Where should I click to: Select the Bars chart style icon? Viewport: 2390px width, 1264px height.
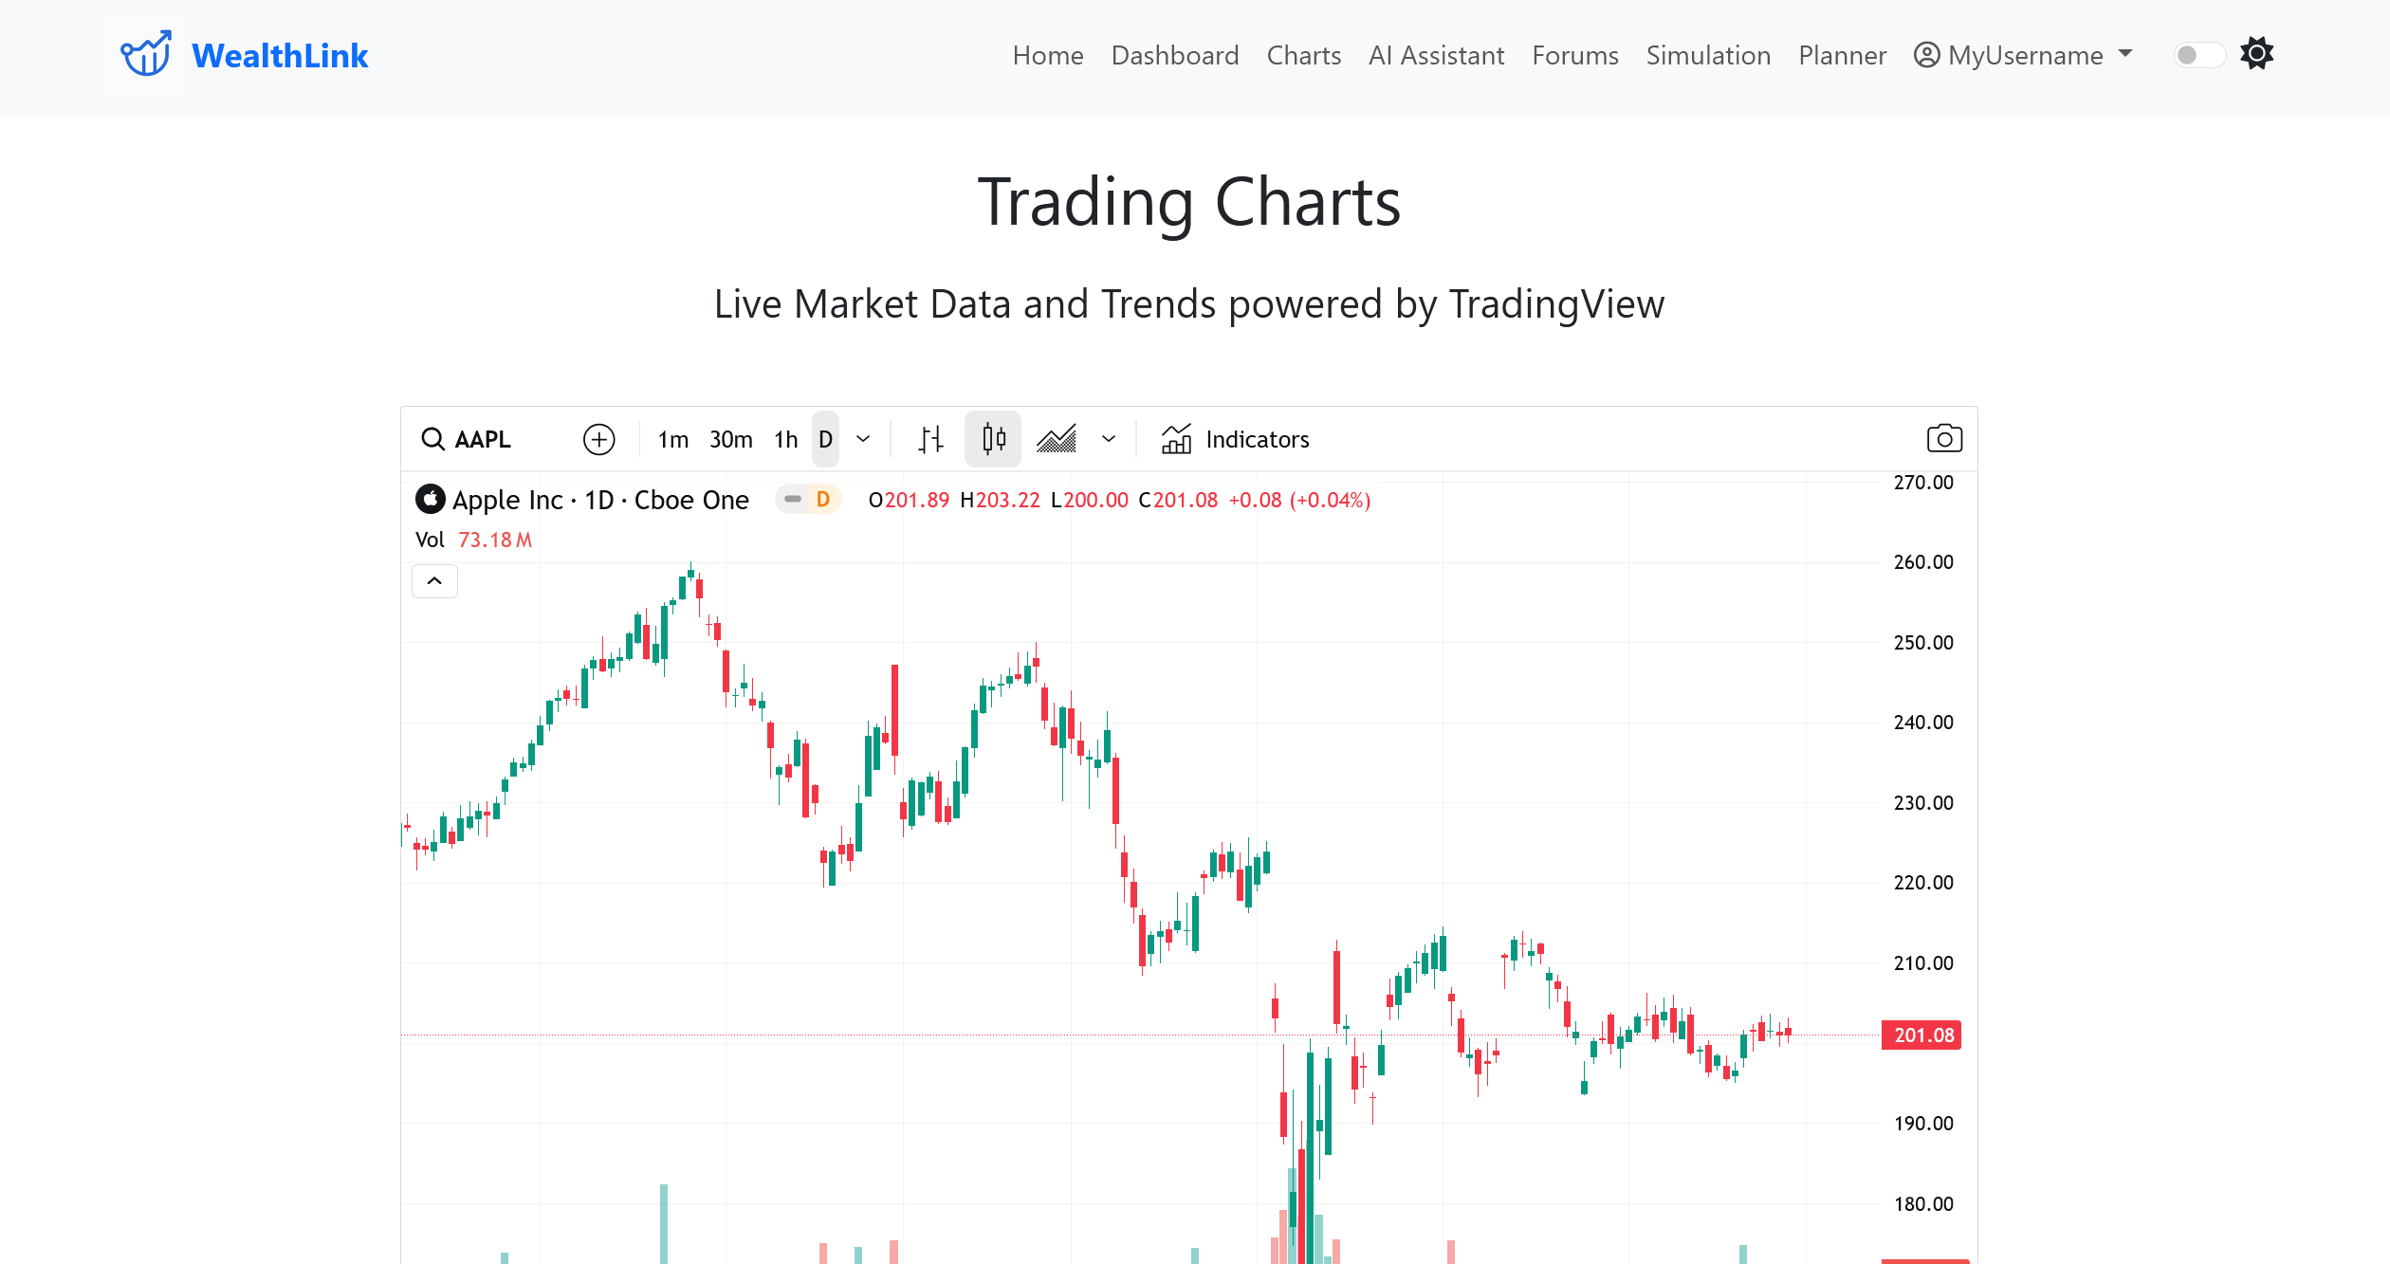tap(930, 439)
